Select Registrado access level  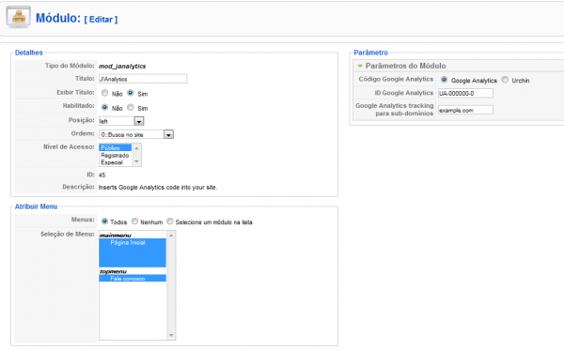115,156
